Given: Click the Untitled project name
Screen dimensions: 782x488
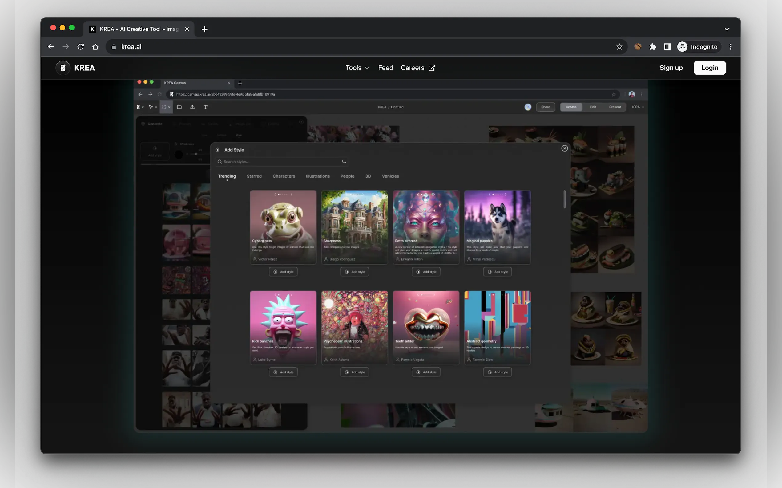Looking at the screenshot, I should [397, 107].
